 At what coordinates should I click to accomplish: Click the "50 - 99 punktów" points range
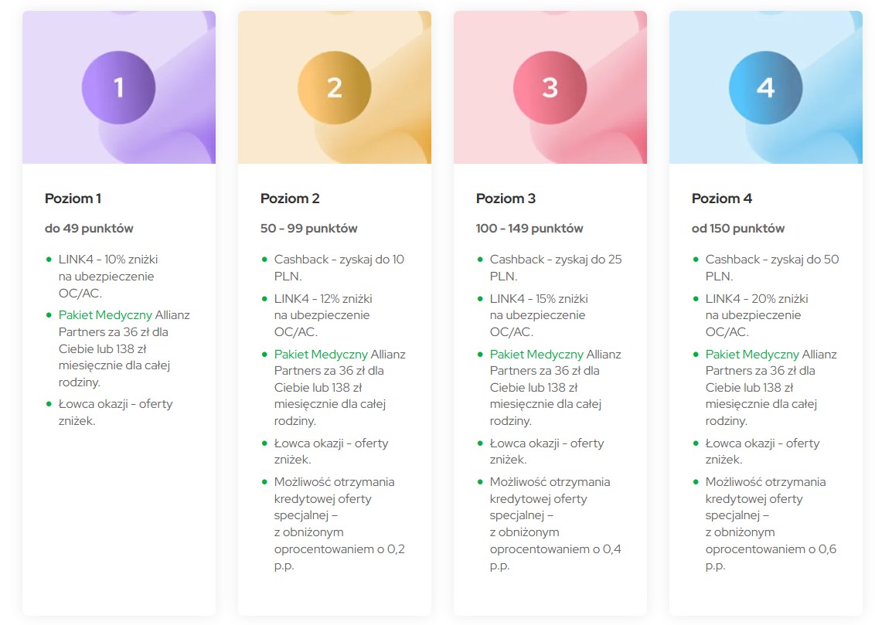click(308, 229)
